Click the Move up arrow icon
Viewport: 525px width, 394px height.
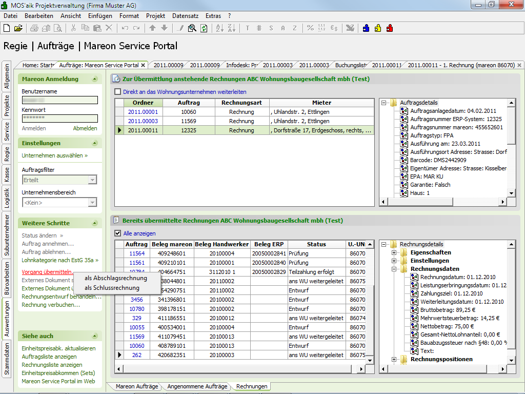click(152, 28)
